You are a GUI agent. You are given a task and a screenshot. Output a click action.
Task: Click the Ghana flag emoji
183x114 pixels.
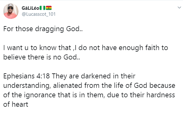(x=49, y=8)
